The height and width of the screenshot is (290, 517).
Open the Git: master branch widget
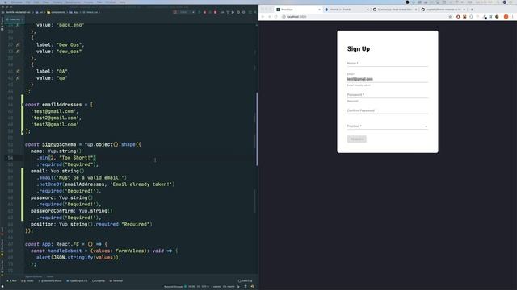(x=229, y=287)
